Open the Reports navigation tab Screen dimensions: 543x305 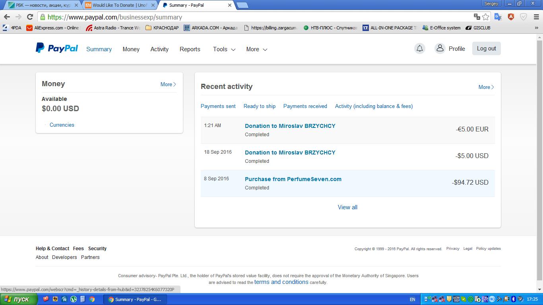(x=190, y=49)
